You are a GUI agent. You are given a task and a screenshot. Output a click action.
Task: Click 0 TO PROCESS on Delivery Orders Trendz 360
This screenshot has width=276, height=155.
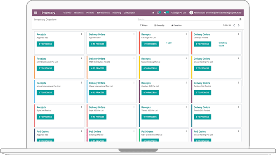pyautogui.click(x=202, y=117)
